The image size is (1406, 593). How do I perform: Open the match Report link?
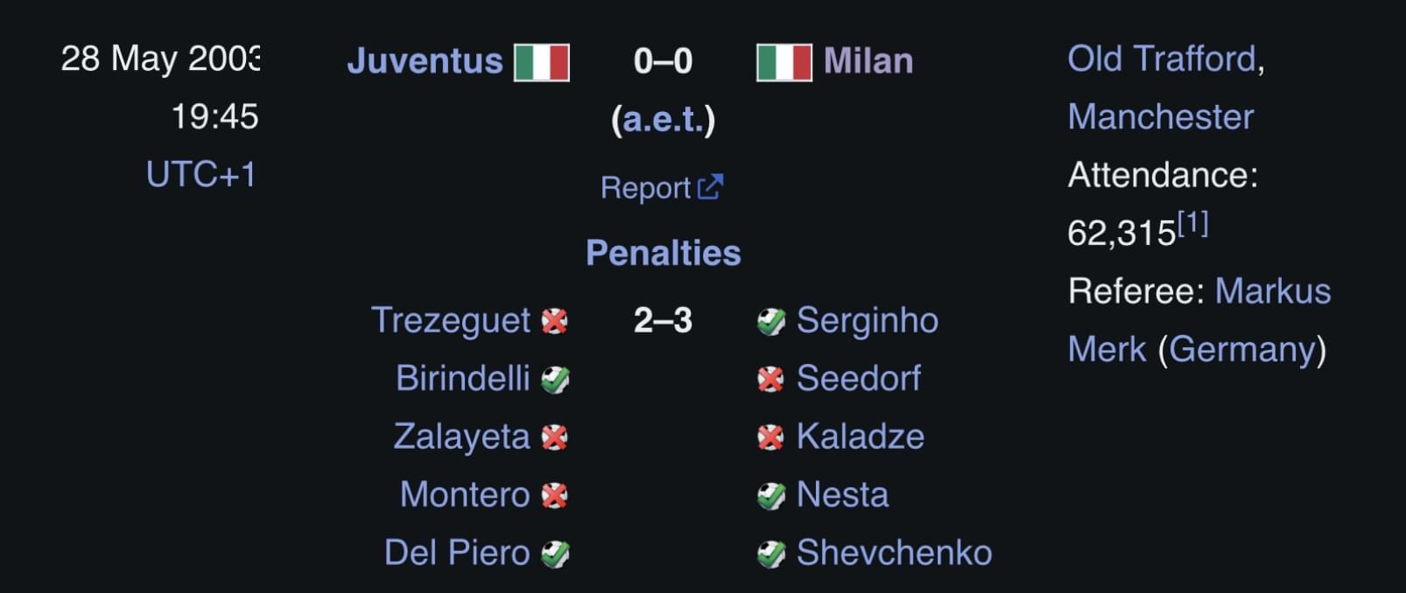[645, 187]
